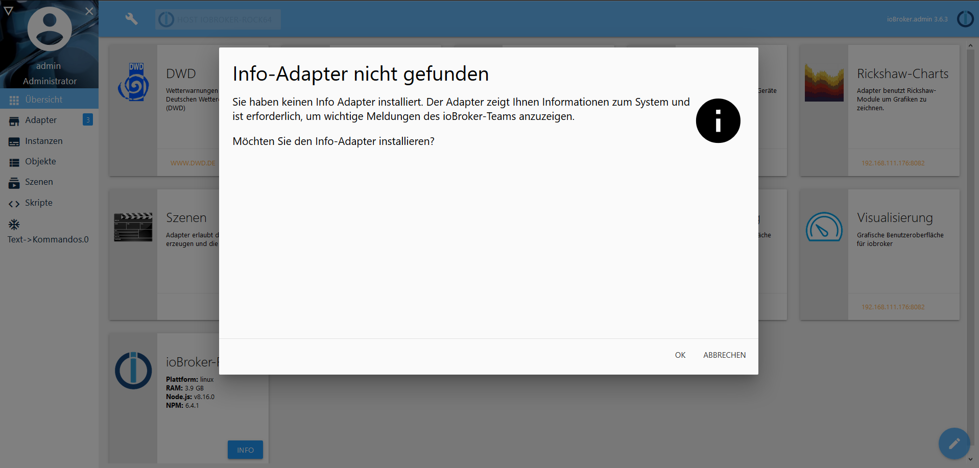Screen dimensions: 979x468
Task: Open the Übersicht menu item
Action: (x=49, y=100)
